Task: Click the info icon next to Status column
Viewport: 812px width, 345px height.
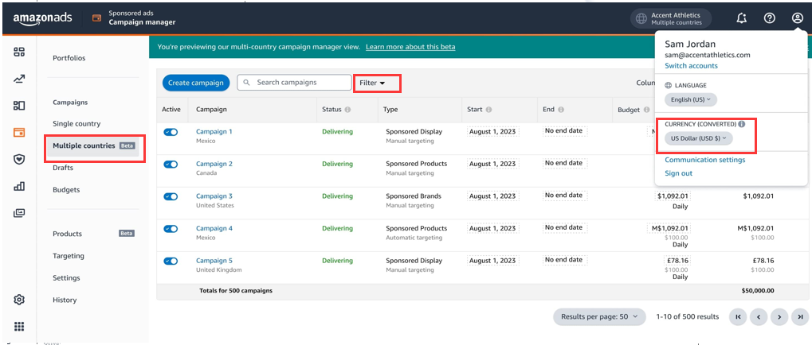Action: click(x=347, y=110)
